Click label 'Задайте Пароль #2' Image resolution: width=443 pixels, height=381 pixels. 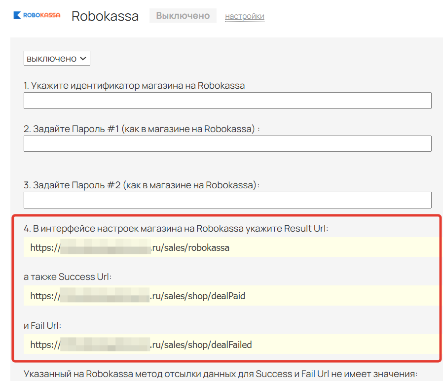click(x=142, y=185)
